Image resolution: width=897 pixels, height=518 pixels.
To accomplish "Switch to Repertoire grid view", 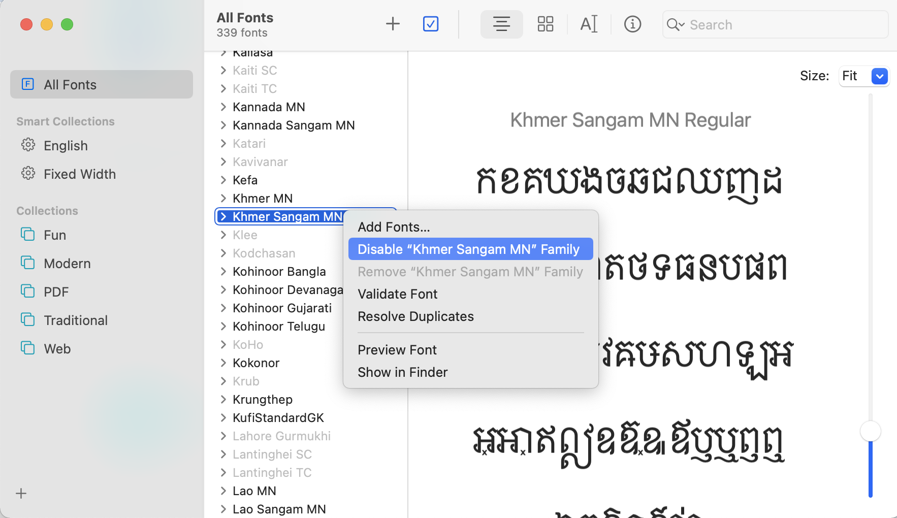I will 546,24.
